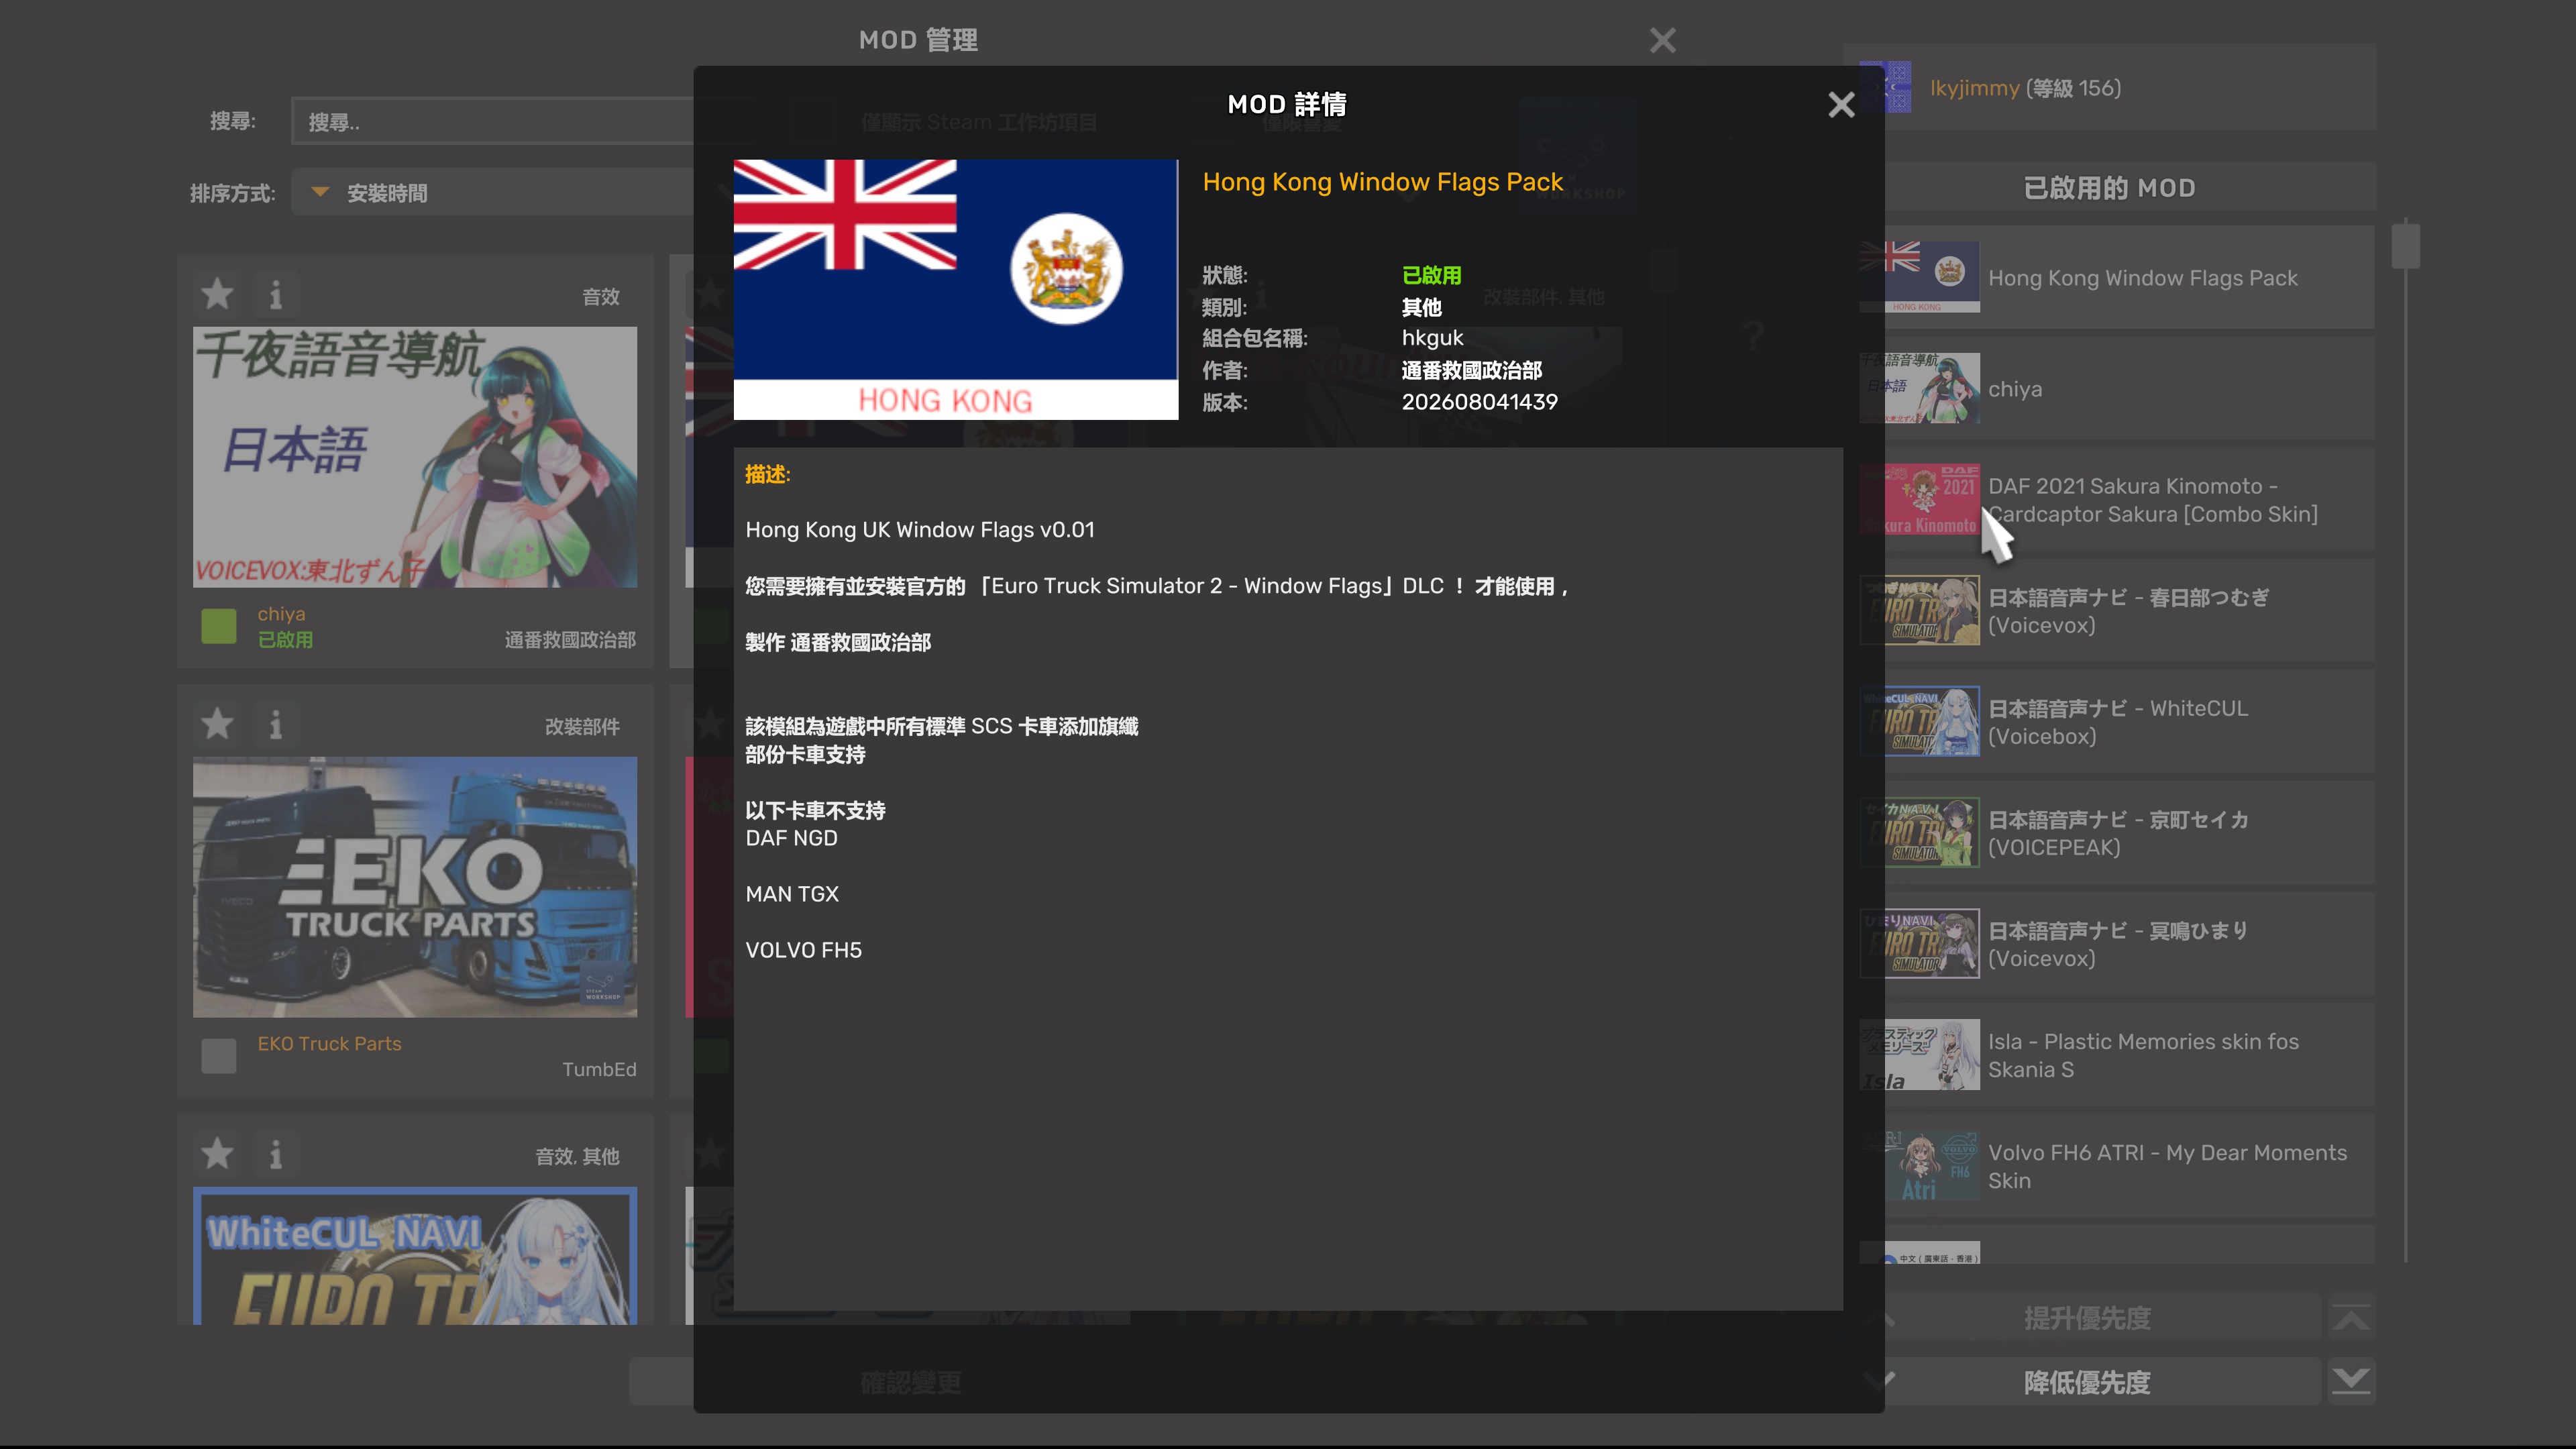2576x1449 pixels.
Task: Click the Volvo FH6 Atri thumbnail in active list
Action: [x=1919, y=1165]
